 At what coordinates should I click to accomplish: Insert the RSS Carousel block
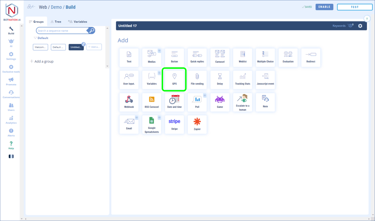(152, 102)
